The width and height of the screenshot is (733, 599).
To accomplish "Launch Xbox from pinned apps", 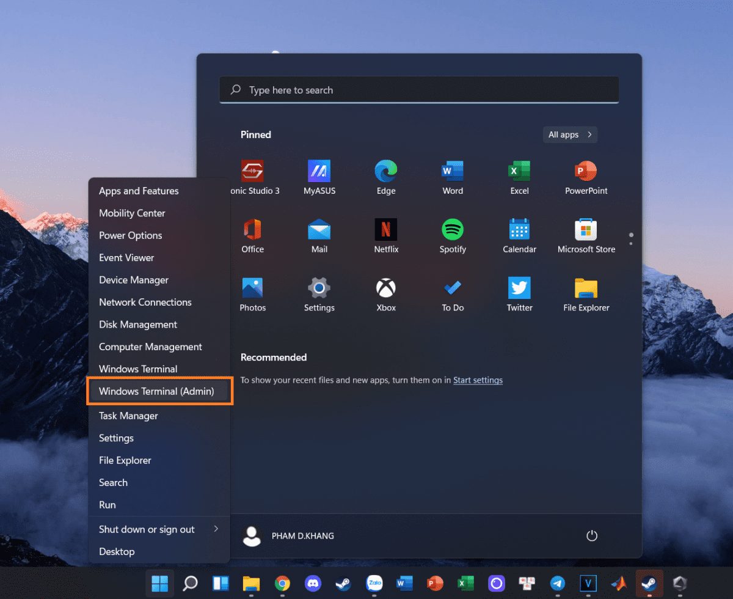I will click(x=386, y=294).
